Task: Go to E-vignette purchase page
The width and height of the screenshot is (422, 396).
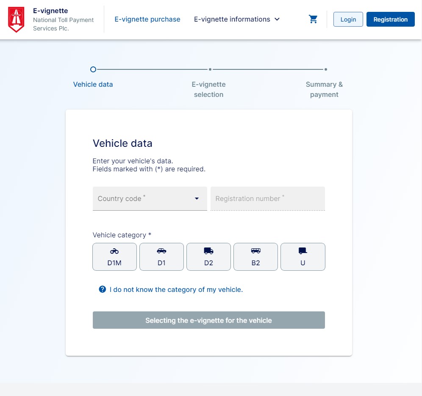Action: (x=147, y=19)
